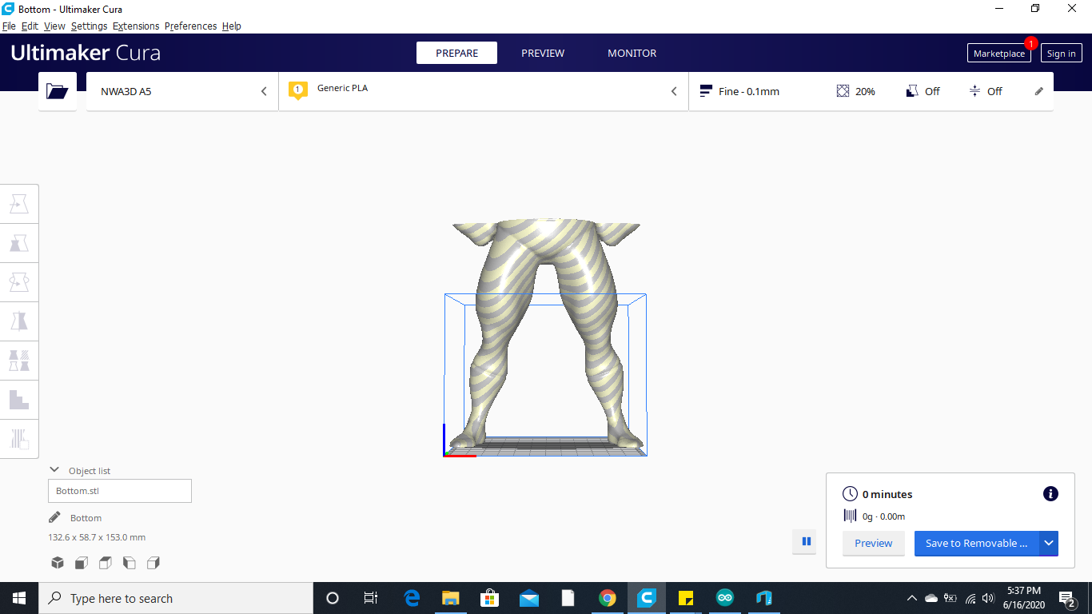
Task: Open the file with folder icon
Action: pyautogui.click(x=57, y=90)
